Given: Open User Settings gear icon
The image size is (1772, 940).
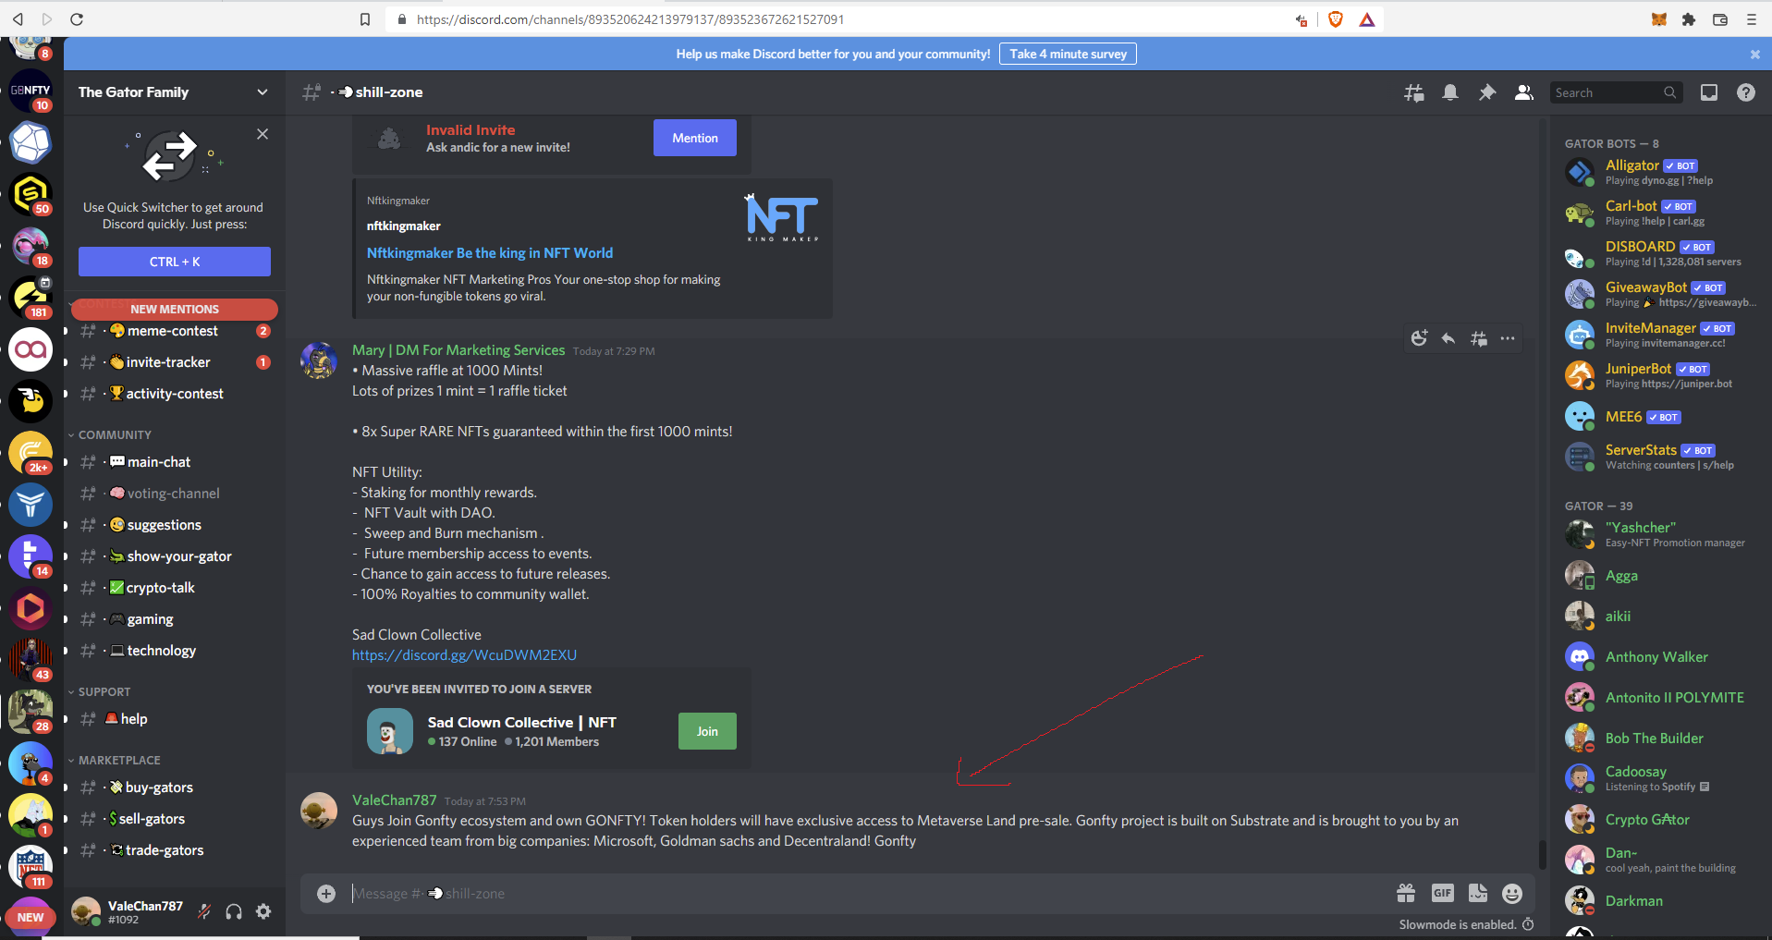Looking at the screenshot, I should point(263,912).
